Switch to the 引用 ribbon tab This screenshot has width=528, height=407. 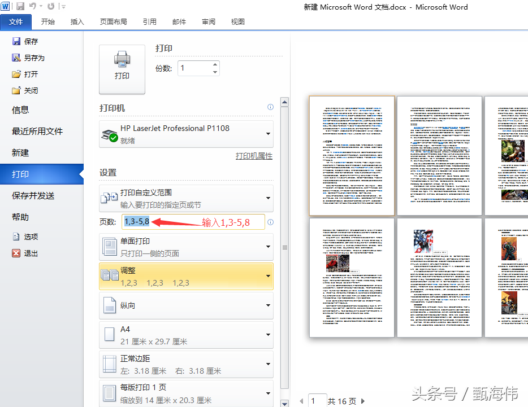point(149,22)
